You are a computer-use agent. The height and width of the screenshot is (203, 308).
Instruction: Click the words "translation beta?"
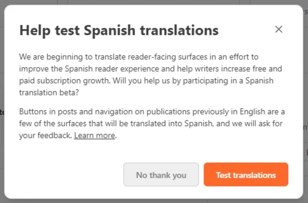pos(49,93)
